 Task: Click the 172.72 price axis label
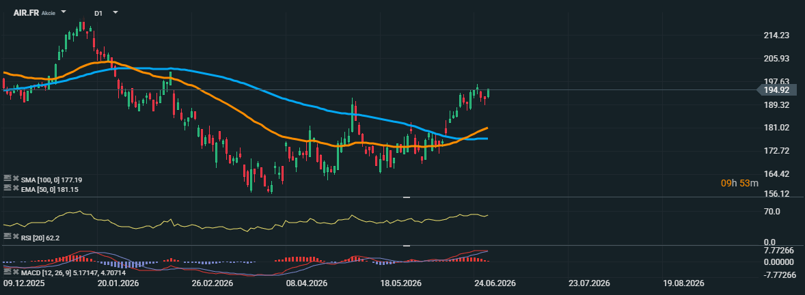pos(776,151)
